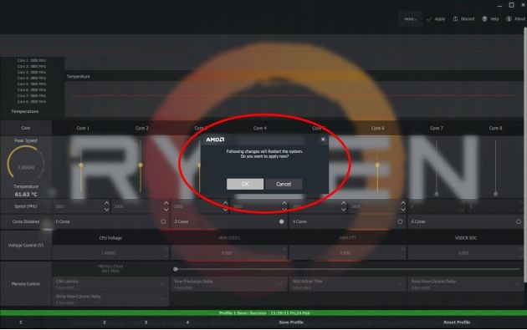Image resolution: width=527 pixels, height=330 pixels.
Task: Click the Reset Profile button
Action: (x=457, y=322)
